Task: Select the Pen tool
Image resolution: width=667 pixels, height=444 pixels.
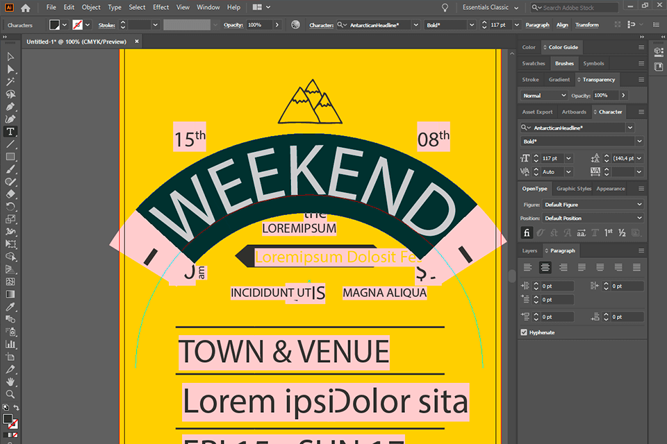Action: pyautogui.click(x=10, y=107)
